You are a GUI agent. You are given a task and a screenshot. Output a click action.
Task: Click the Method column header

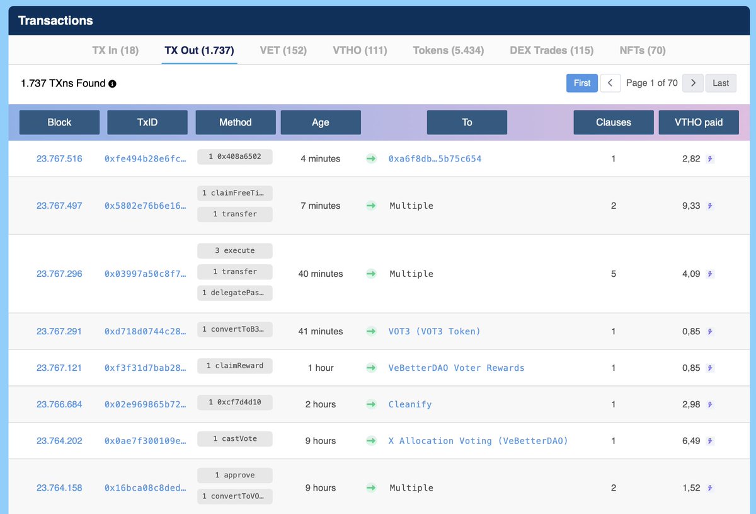click(x=236, y=122)
